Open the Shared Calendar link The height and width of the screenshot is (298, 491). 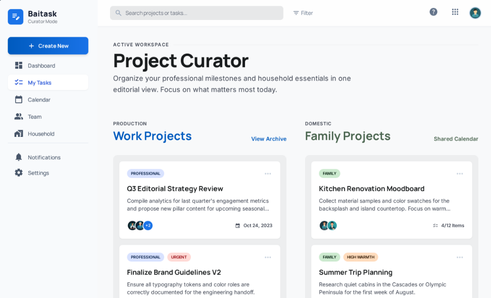[456, 139]
